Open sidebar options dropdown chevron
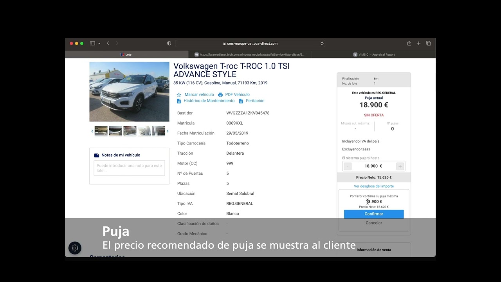501x282 pixels. pyautogui.click(x=99, y=43)
